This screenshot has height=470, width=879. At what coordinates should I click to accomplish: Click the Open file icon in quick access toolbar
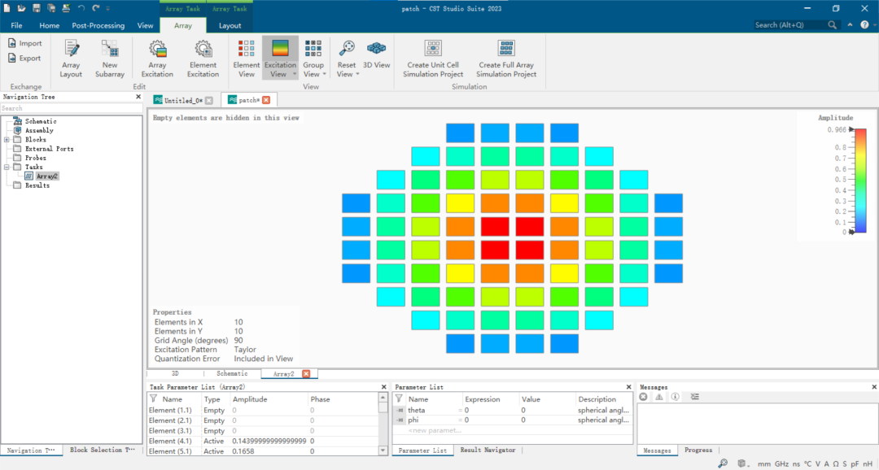pyautogui.click(x=21, y=8)
